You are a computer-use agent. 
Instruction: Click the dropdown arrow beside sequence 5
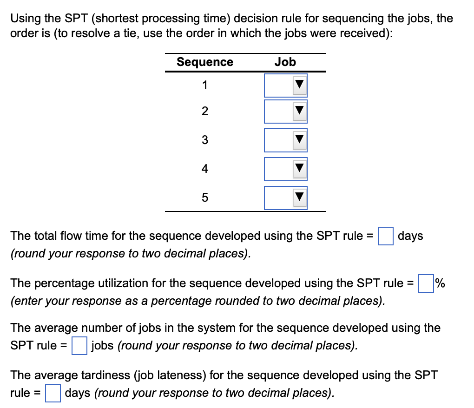pos(300,197)
